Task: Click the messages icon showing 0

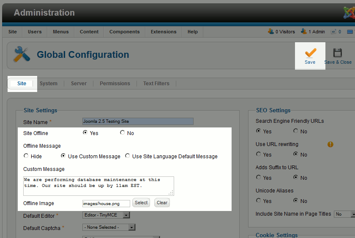Action: pyautogui.click(x=333, y=32)
